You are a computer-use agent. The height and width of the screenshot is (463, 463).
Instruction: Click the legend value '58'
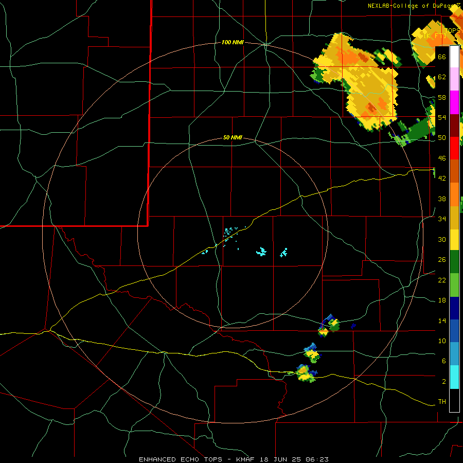442,97
